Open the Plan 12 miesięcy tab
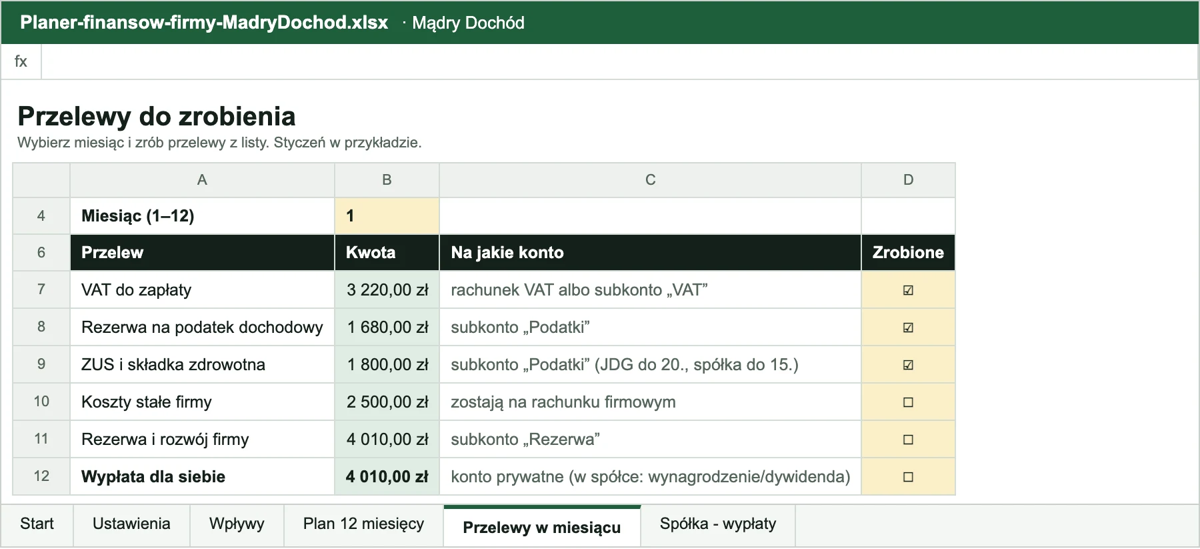This screenshot has width=1200, height=549. coord(363,525)
